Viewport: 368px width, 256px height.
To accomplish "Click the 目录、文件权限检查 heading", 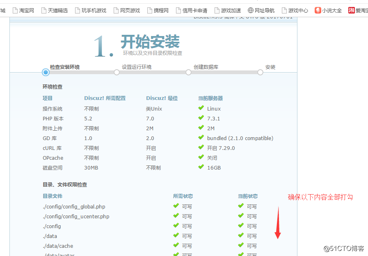I will pos(65,185).
